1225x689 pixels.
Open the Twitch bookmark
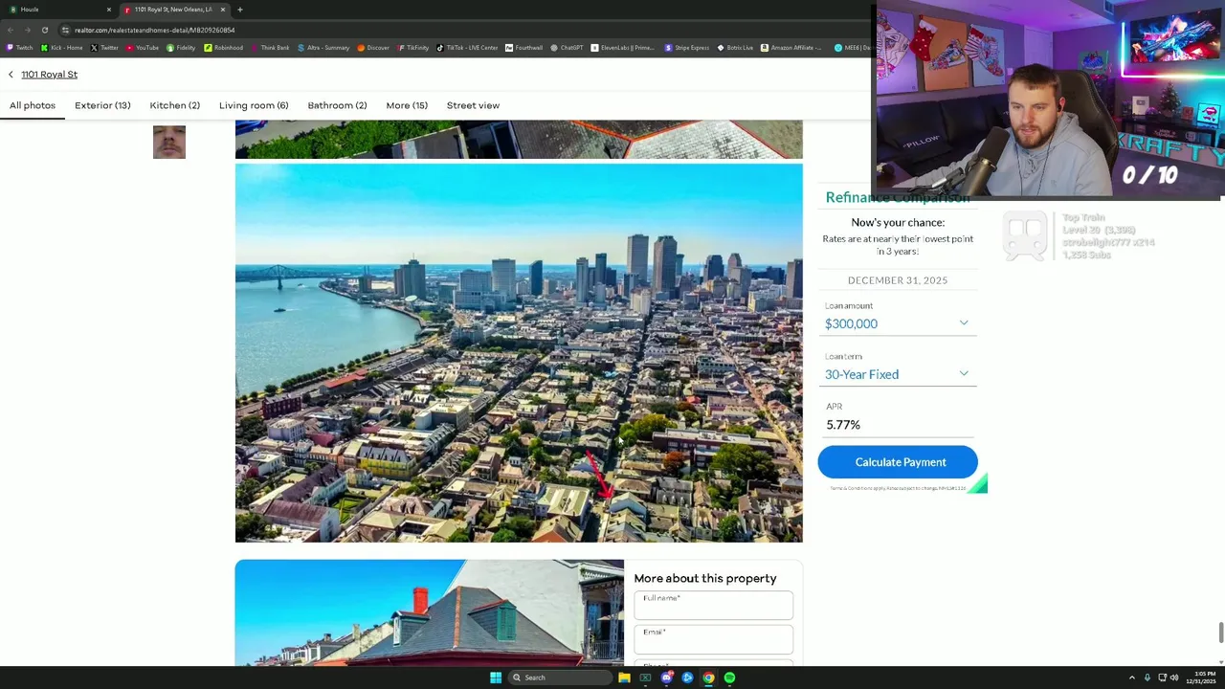tap(20, 48)
